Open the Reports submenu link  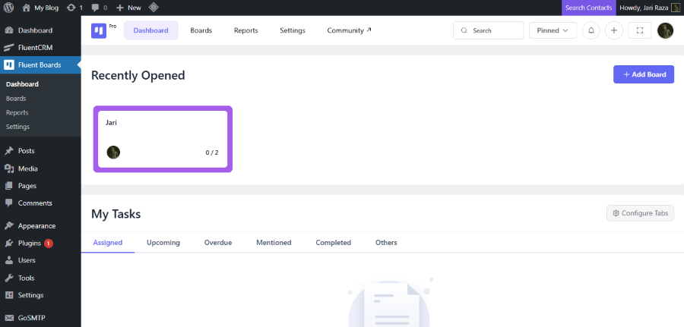pos(17,112)
